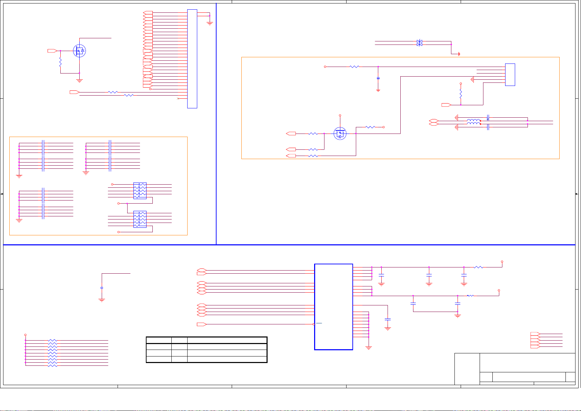Click the title block in the bottom-right corner
The image size is (581, 411).
click(515, 369)
